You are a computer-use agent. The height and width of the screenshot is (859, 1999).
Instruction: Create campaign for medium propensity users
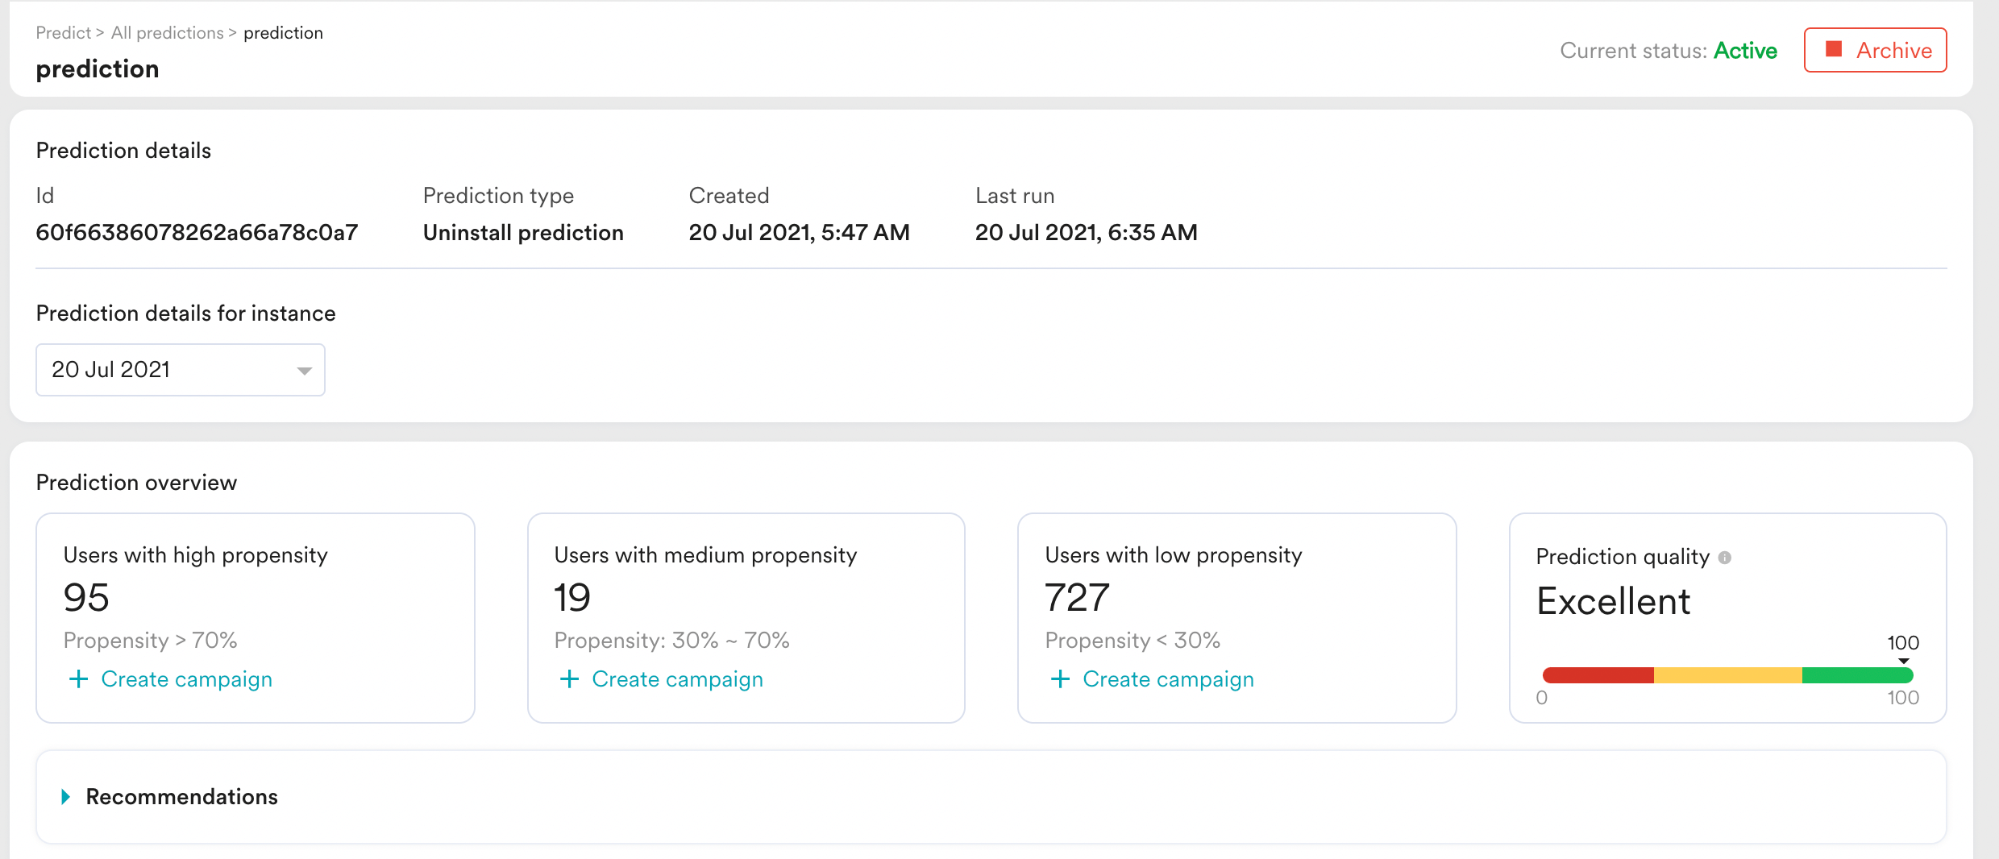677,679
